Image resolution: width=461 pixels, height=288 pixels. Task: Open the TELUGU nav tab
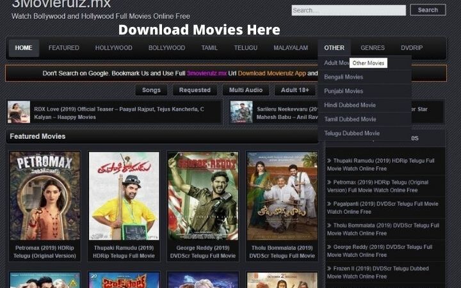pyautogui.click(x=246, y=48)
